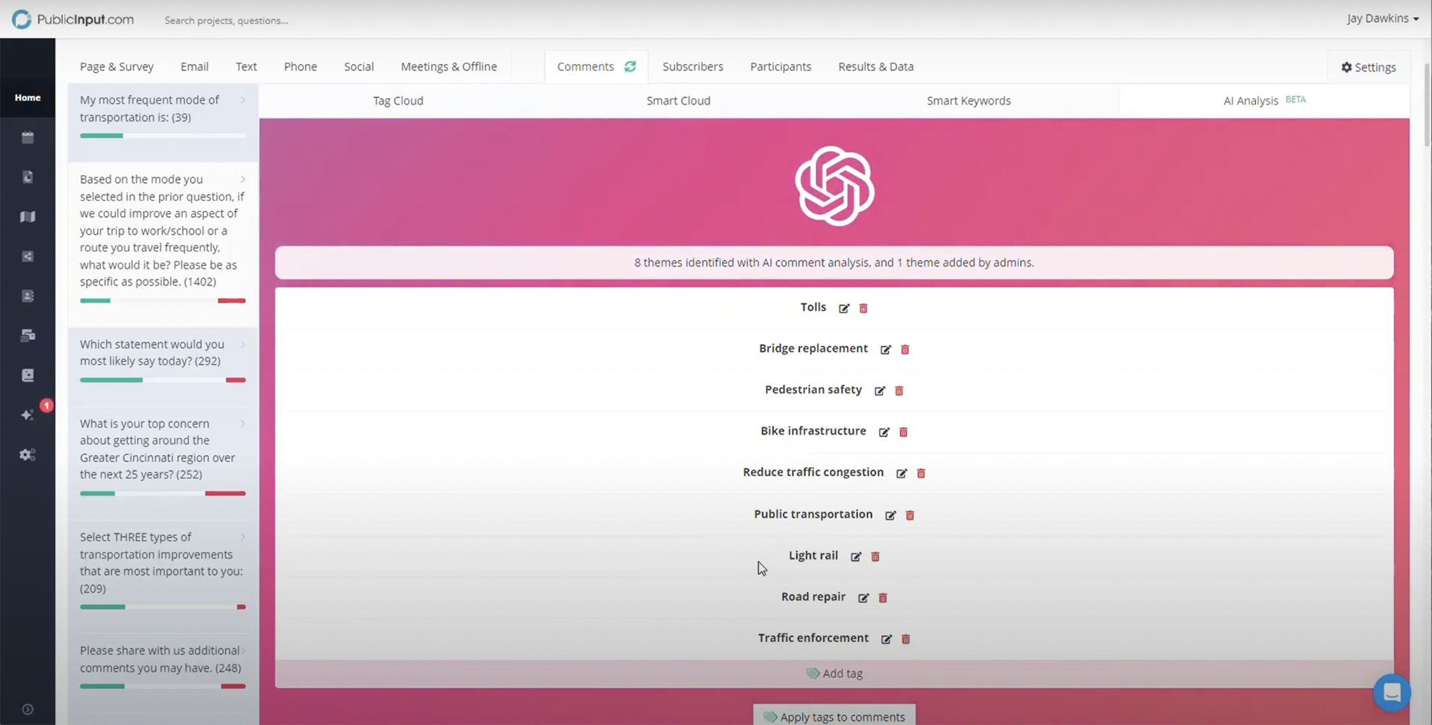
Task: Open the chat support bubble
Action: (x=1392, y=692)
